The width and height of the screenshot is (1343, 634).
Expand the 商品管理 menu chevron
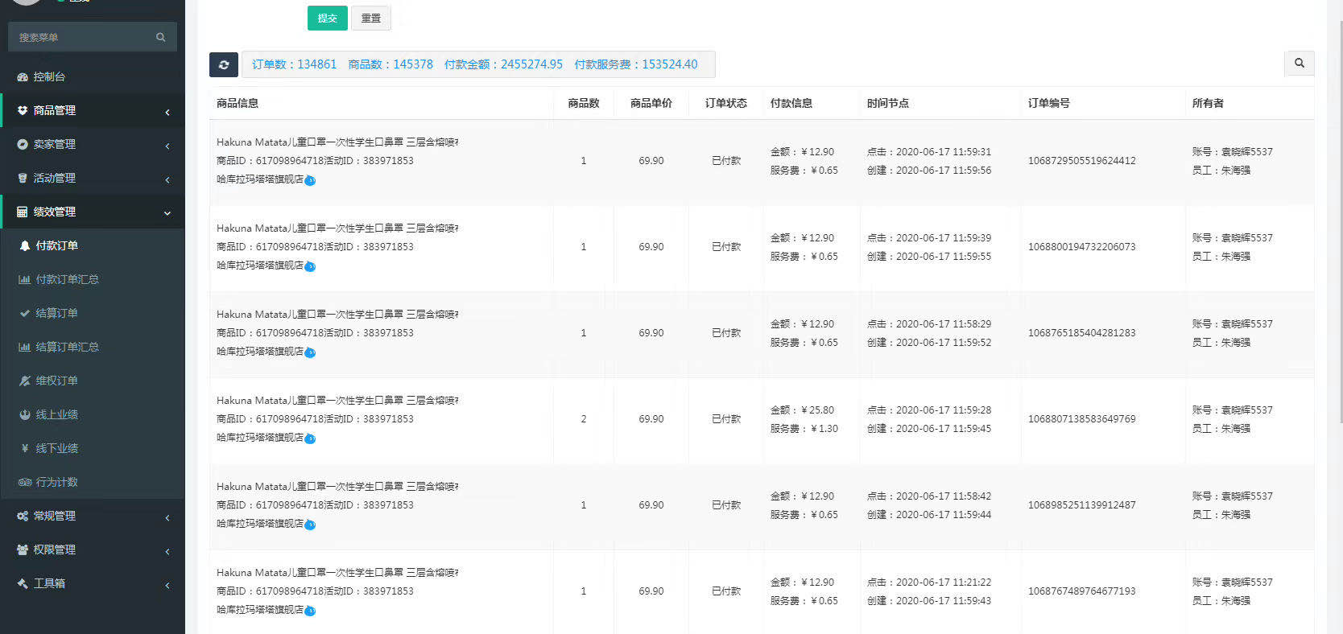coord(167,112)
